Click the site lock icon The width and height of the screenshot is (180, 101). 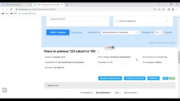click(x=16, y=9)
